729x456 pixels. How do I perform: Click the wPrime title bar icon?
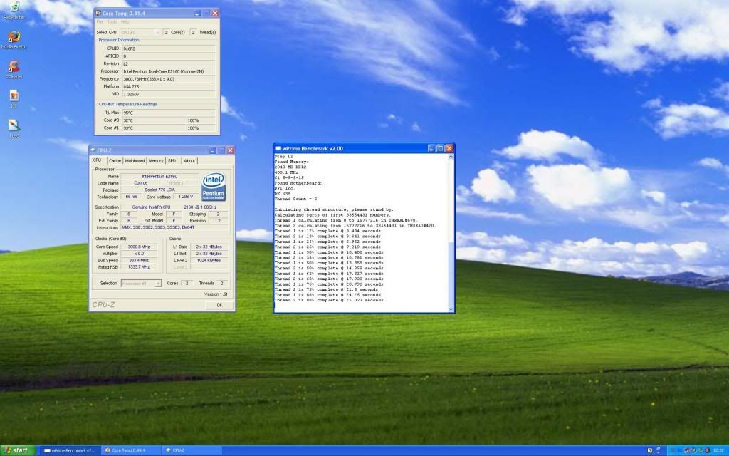(x=278, y=148)
